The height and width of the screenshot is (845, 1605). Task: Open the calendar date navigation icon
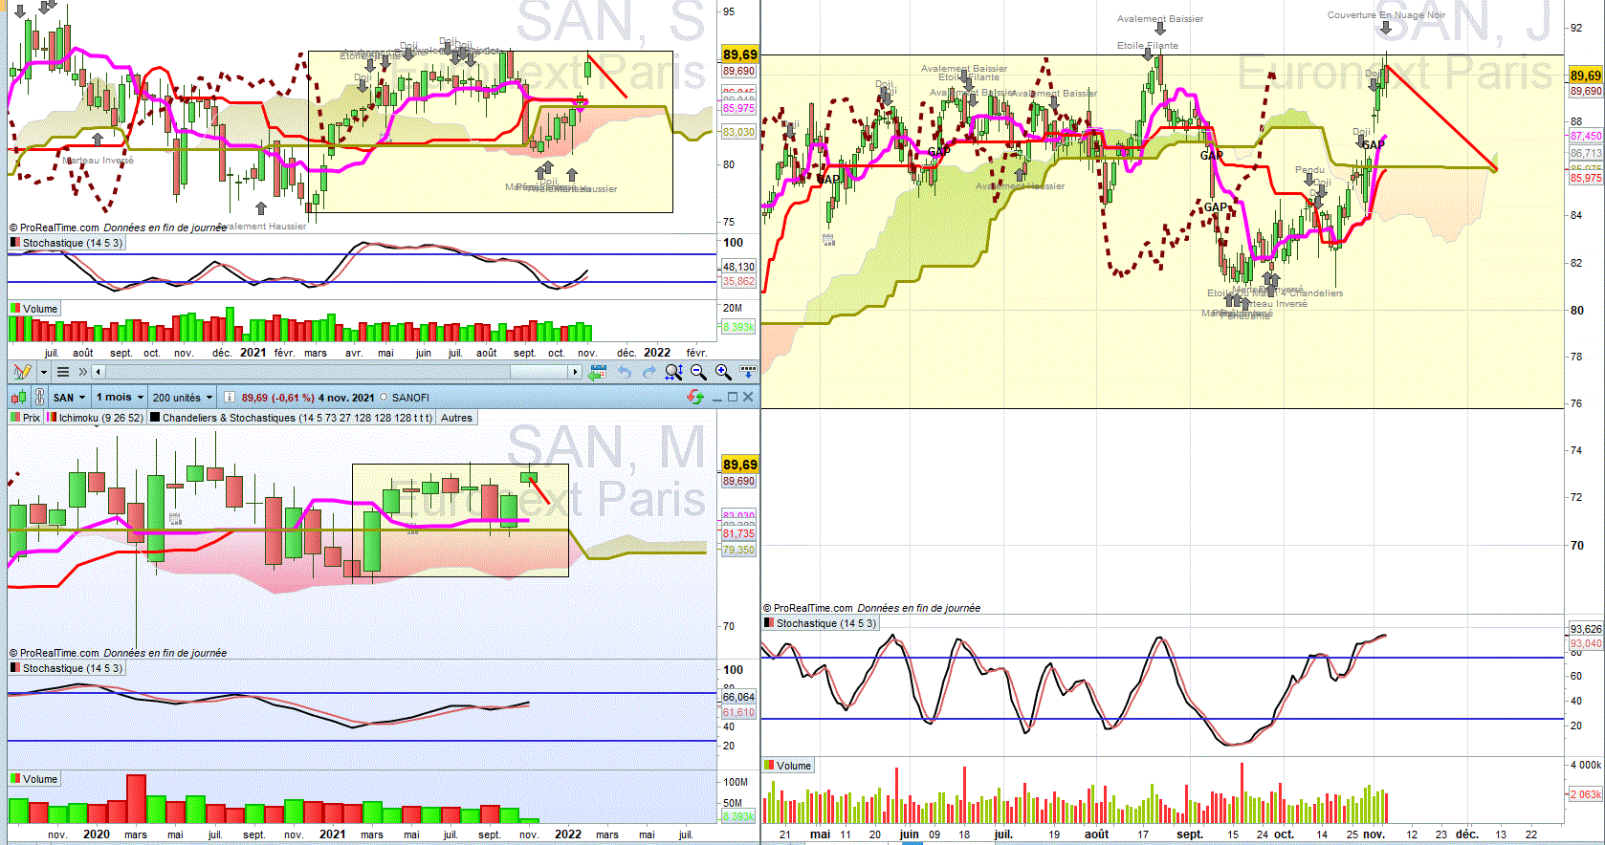pos(598,372)
